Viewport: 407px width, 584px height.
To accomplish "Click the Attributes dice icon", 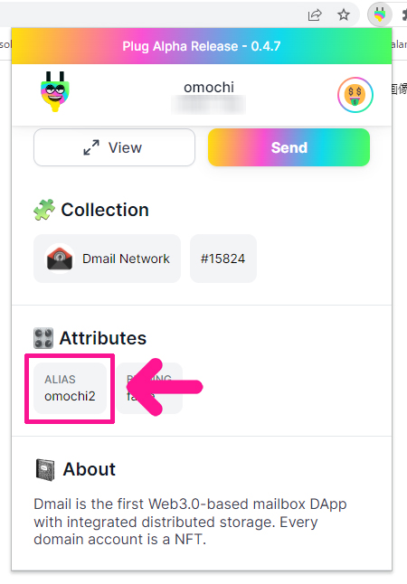I will point(43,338).
